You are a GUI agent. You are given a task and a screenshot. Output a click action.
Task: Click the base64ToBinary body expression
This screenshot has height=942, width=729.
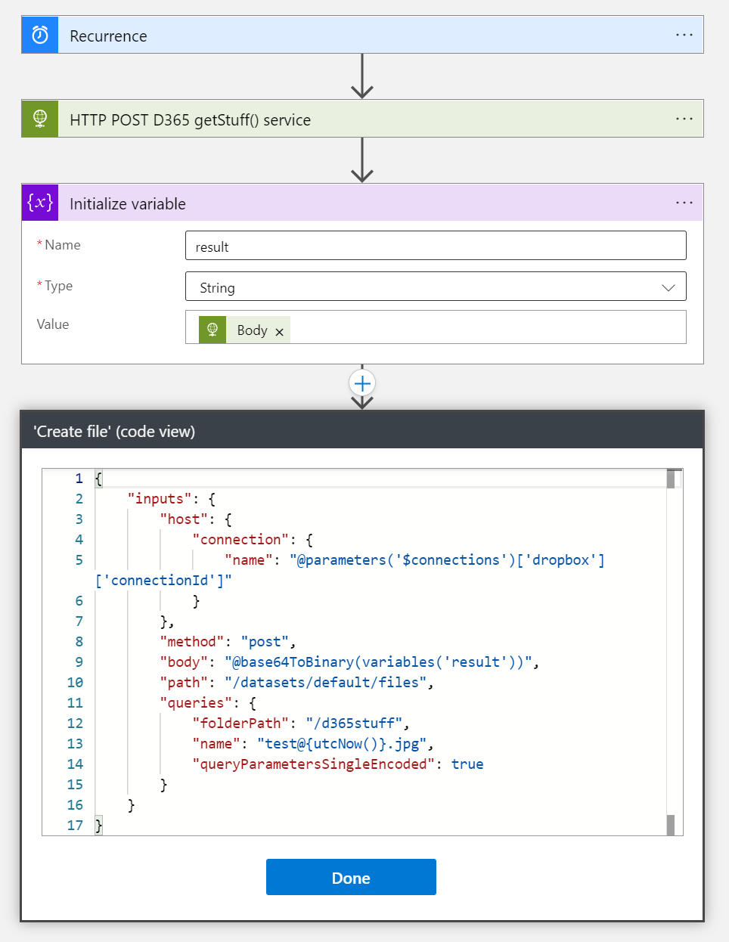[x=378, y=662]
